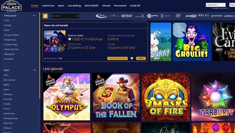Open Termini e Condizioni button
This screenshot has height=133, width=235.
(x=117, y=58)
